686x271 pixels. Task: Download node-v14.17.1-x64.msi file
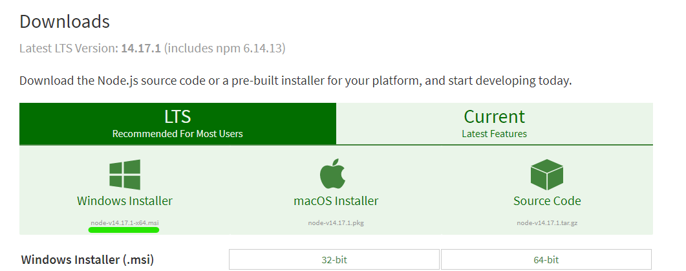click(125, 222)
